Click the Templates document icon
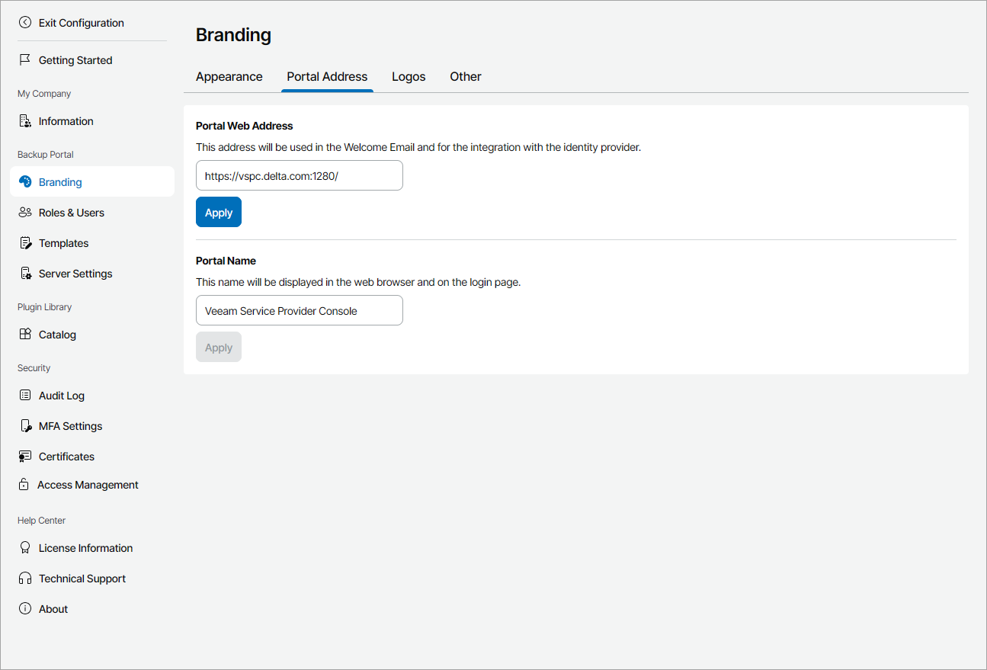Screen dimensions: 987x670 25,243
